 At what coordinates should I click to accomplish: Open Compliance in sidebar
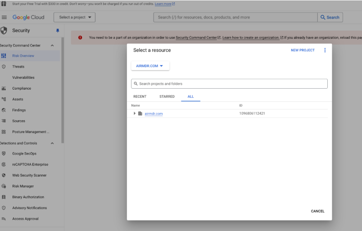click(22, 88)
